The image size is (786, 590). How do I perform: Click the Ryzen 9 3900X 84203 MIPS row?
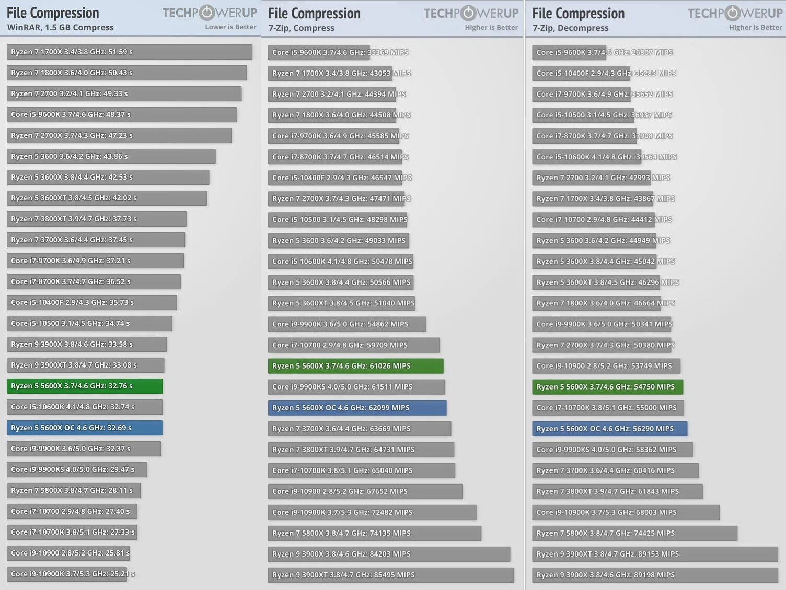coord(389,553)
